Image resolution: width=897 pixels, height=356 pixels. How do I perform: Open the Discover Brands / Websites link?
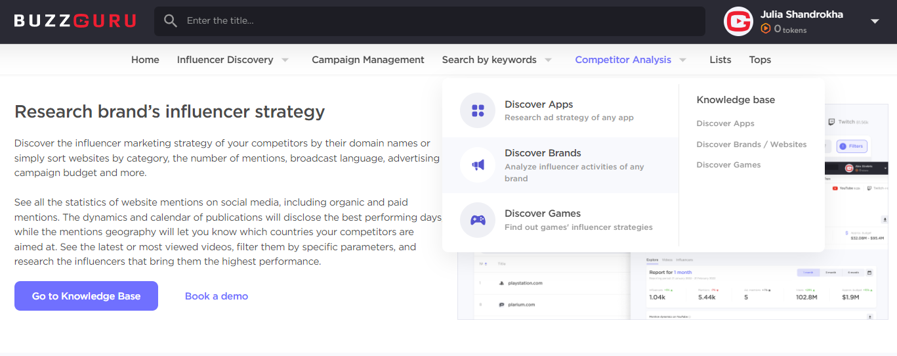(751, 145)
